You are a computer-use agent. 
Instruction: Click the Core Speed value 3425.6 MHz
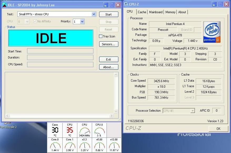click(161, 81)
